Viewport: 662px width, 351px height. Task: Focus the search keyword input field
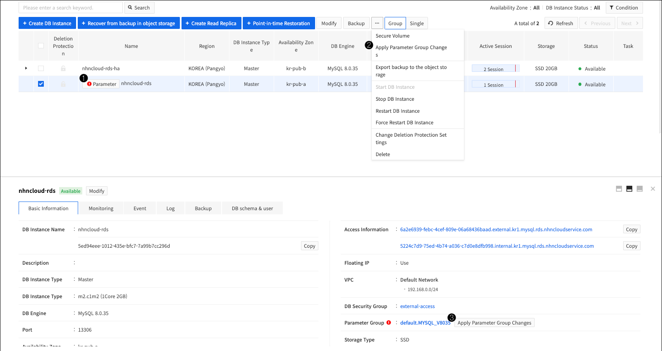pos(71,7)
